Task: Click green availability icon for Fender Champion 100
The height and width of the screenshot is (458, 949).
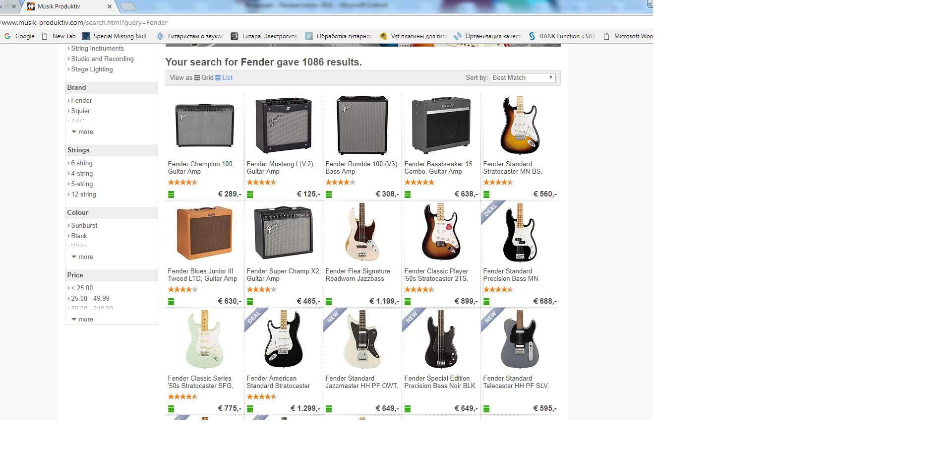Action: (171, 195)
